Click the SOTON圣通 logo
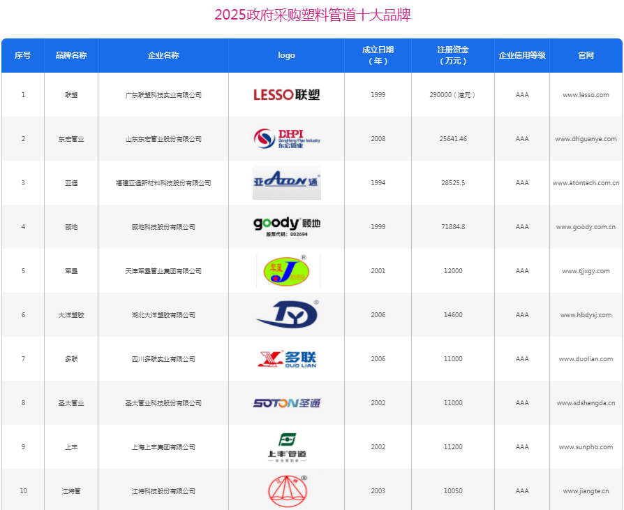Screen dimensions: 624x510 (x=286, y=403)
